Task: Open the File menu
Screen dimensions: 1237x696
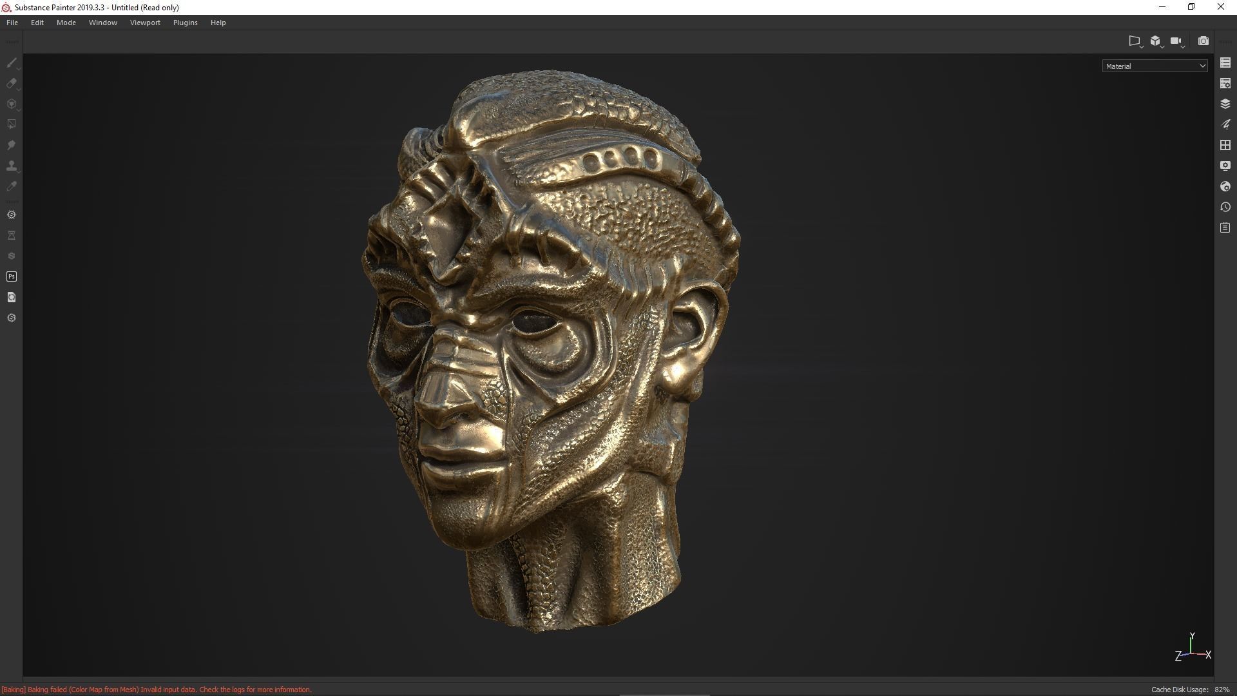Action: tap(12, 23)
